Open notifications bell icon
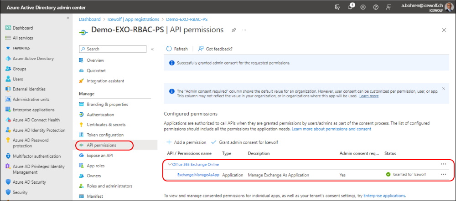 click(351, 7)
